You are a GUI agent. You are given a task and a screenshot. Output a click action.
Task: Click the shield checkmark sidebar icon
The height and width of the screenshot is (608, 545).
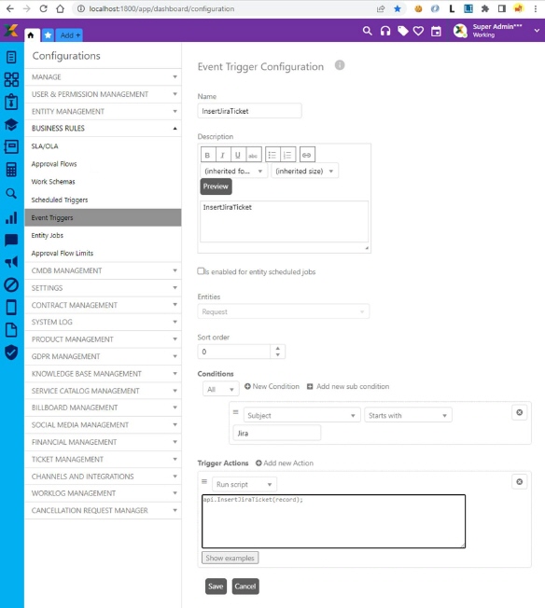11,352
